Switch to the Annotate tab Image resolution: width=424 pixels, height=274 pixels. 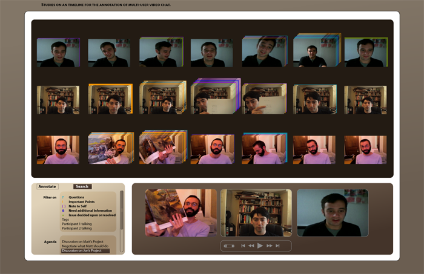coord(47,186)
